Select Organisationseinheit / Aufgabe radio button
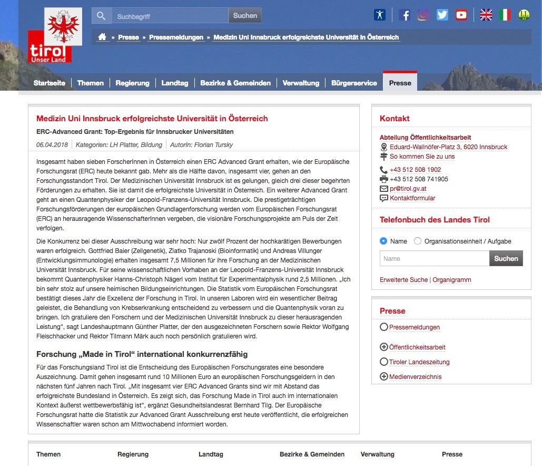The height and width of the screenshot is (466, 542). [418, 241]
